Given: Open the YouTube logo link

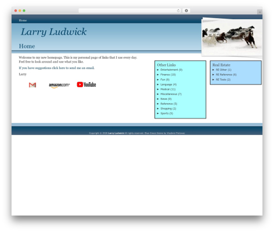Looking at the screenshot, I should point(87,84).
